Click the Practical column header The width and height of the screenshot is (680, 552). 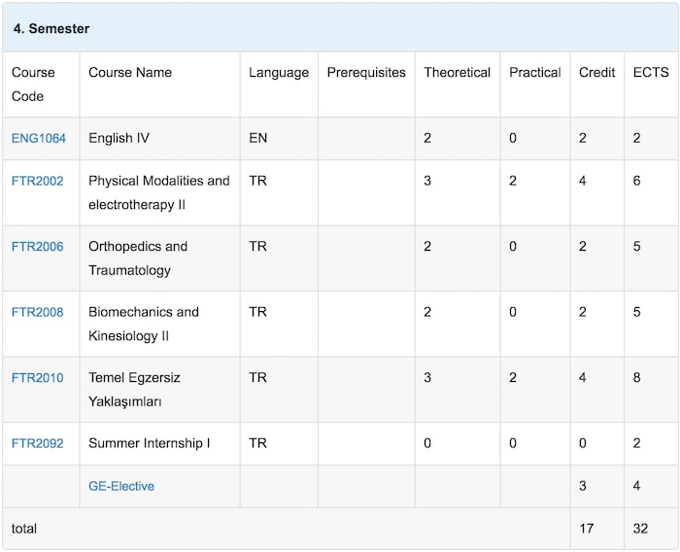pos(535,73)
